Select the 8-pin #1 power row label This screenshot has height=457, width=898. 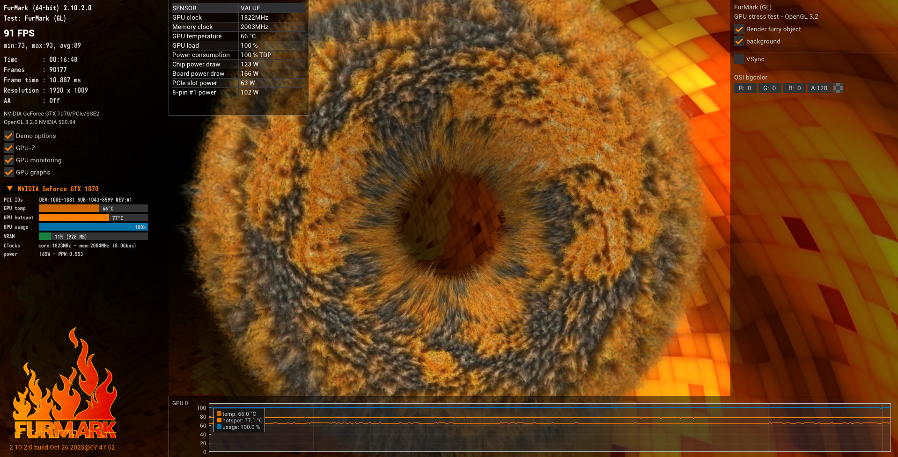coord(194,92)
